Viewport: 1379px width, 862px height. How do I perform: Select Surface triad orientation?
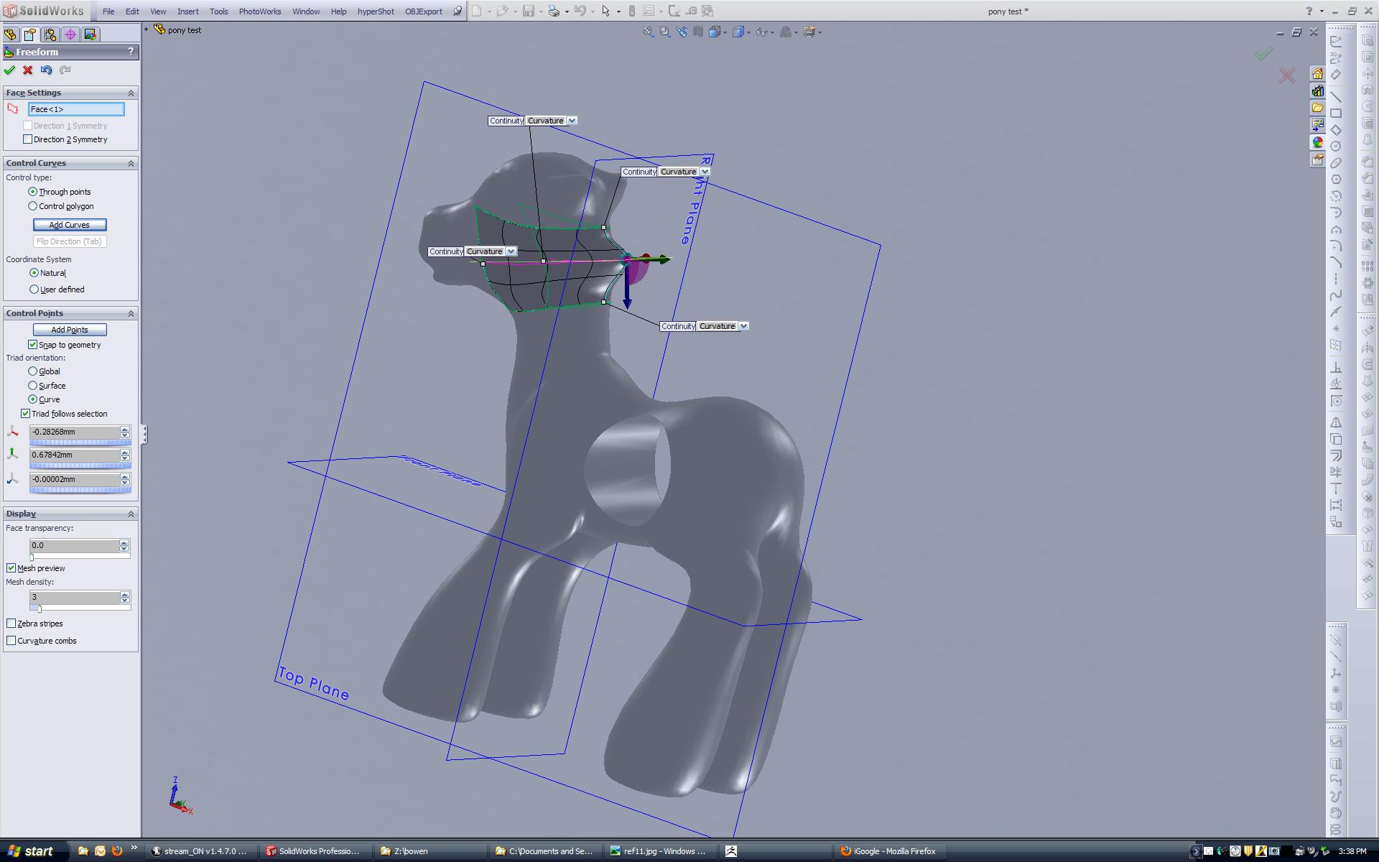point(33,386)
